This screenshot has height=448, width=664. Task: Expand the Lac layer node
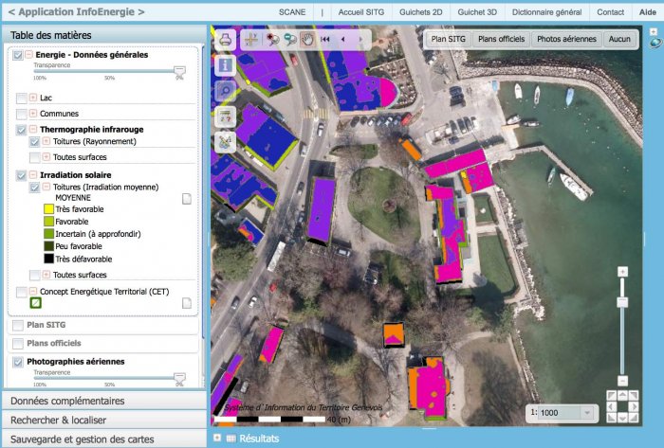tap(33, 98)
